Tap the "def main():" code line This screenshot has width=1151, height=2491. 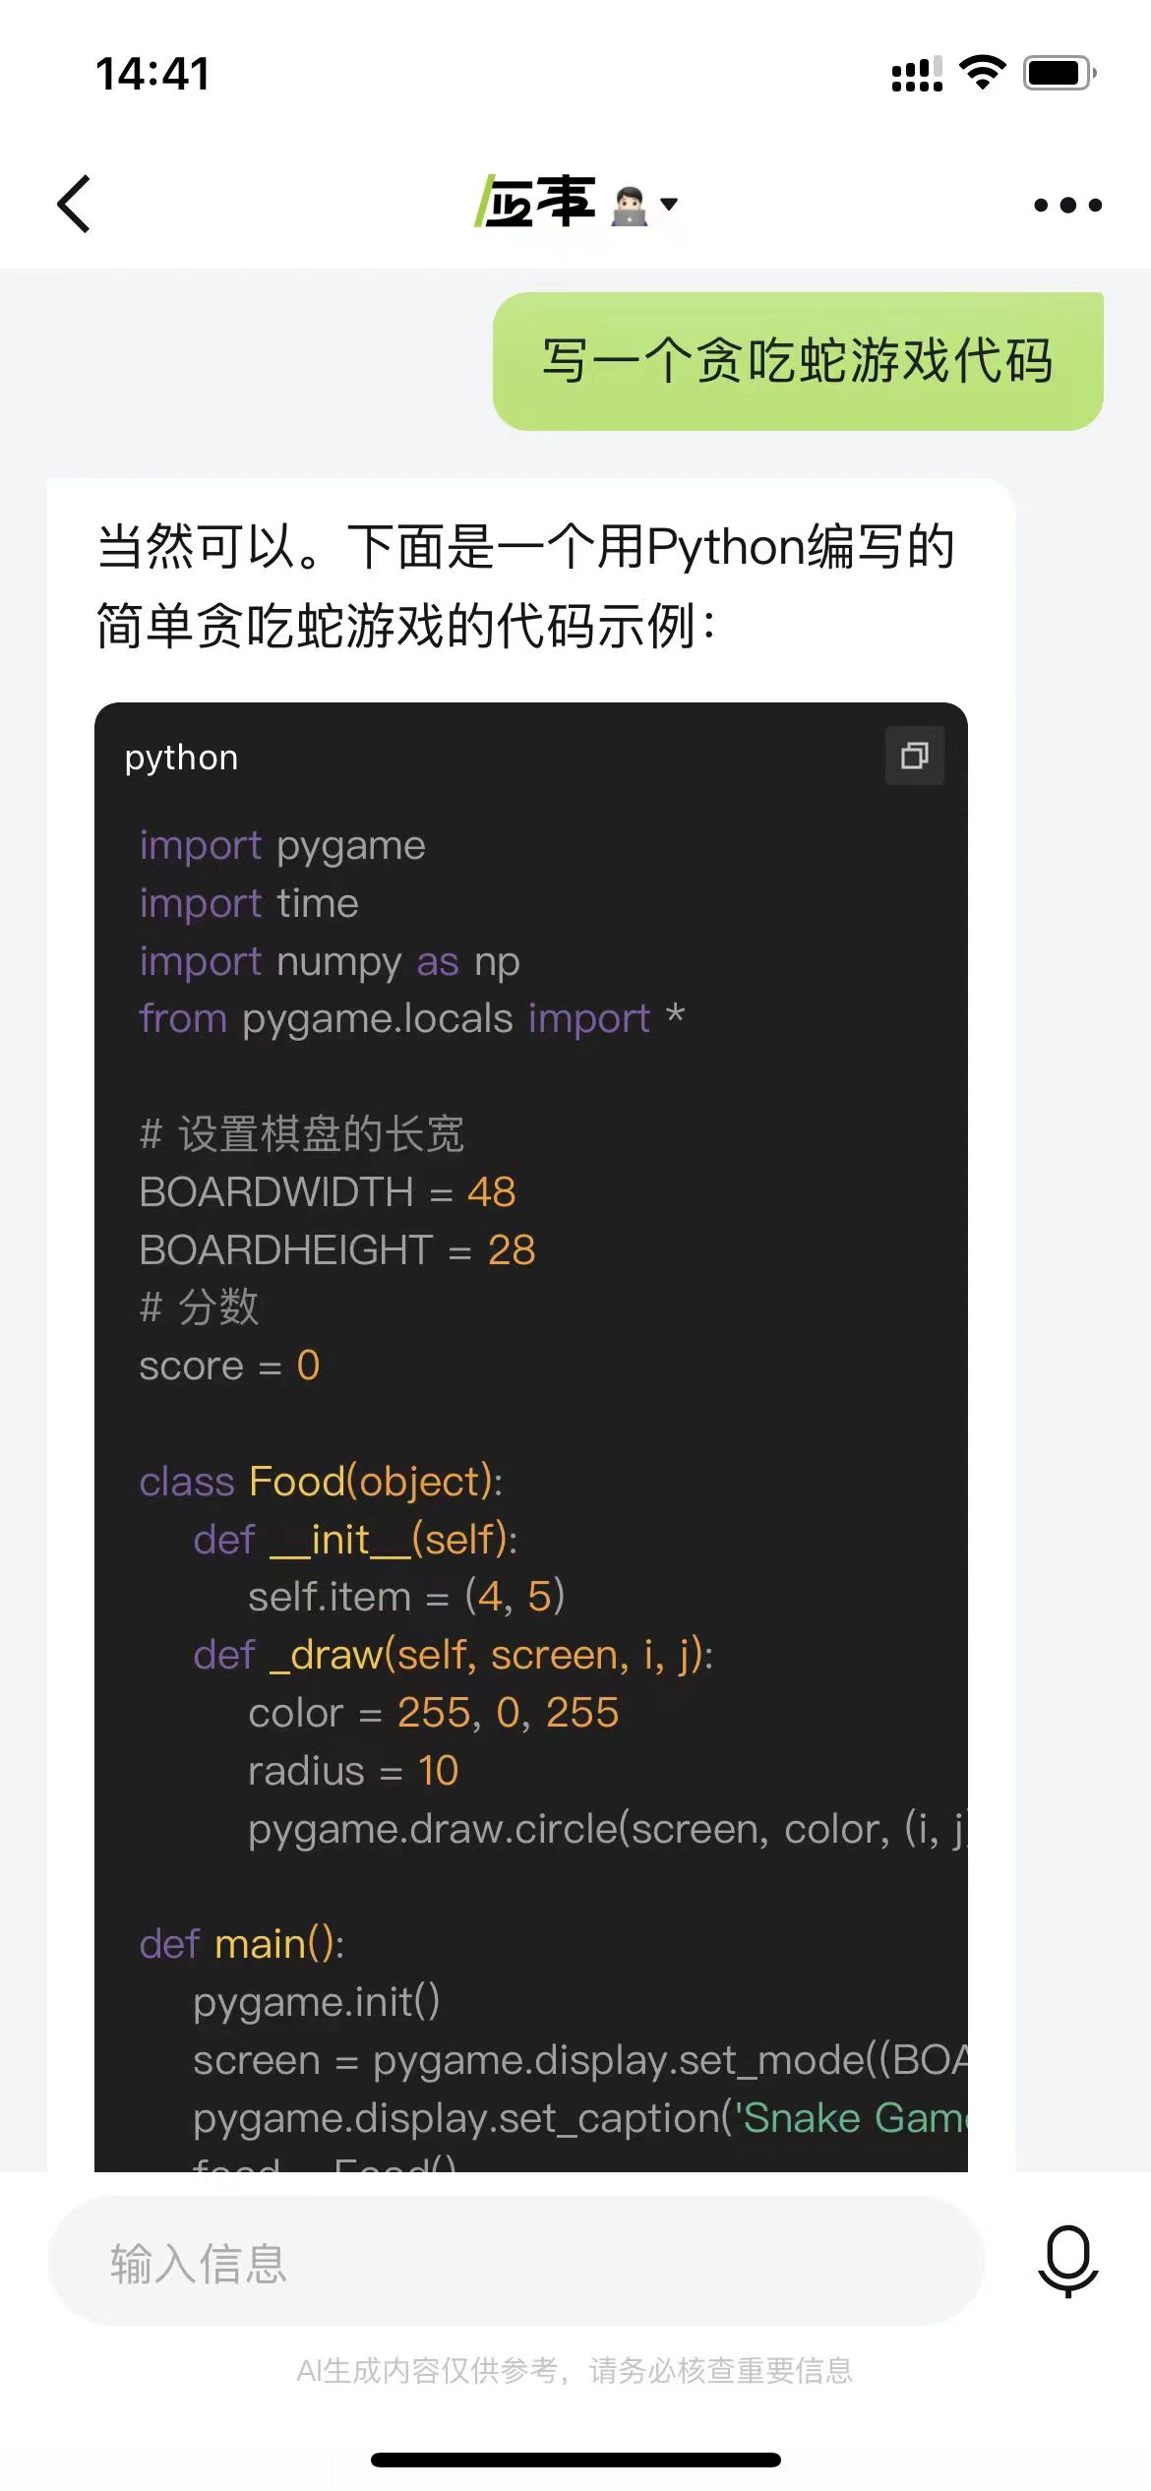point(242,1944)
